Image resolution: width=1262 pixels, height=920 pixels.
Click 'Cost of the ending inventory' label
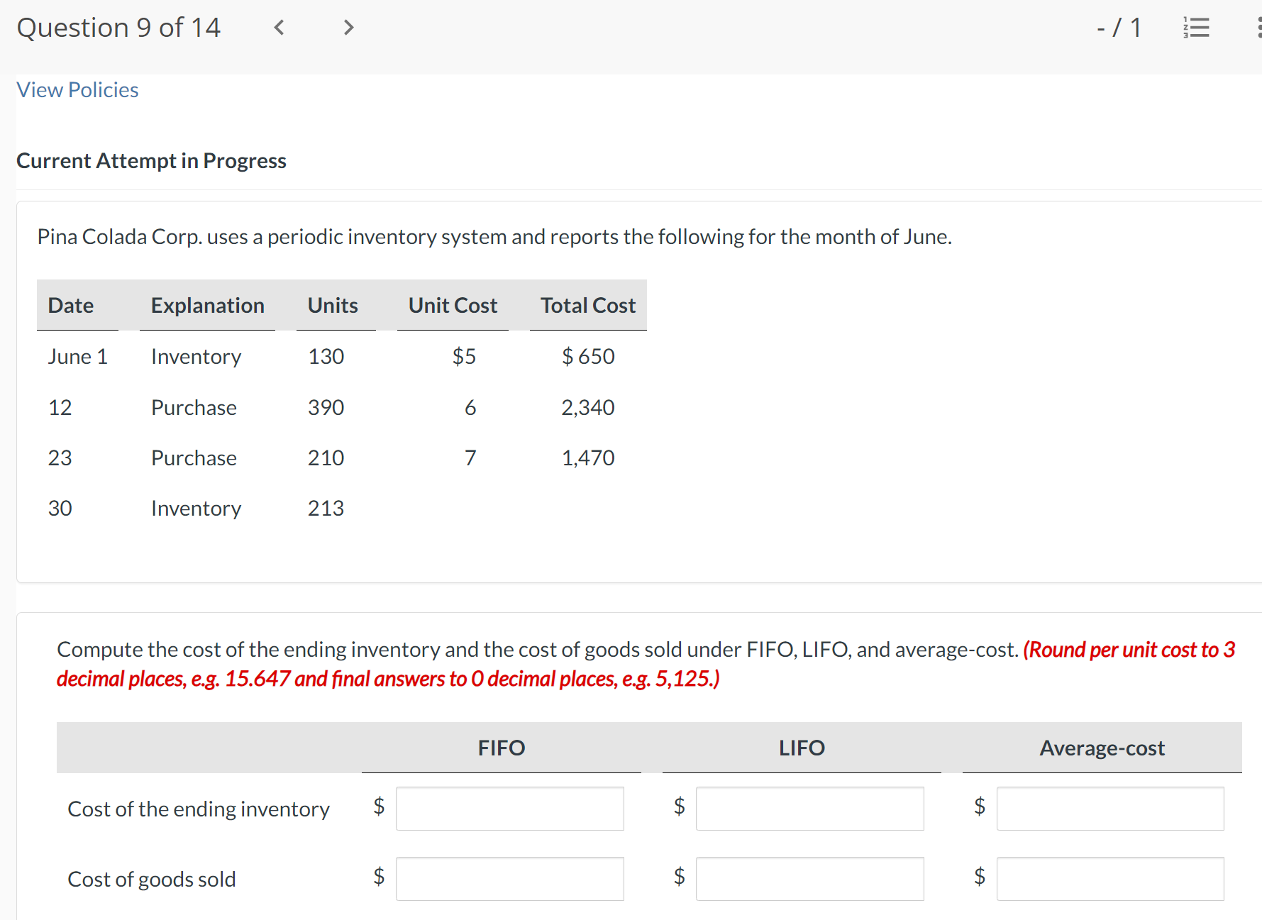tap(199, 809)
